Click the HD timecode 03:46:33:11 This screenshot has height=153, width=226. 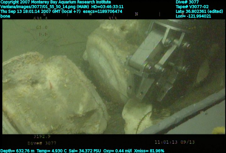pyautogui.click(x=106, y=6)
